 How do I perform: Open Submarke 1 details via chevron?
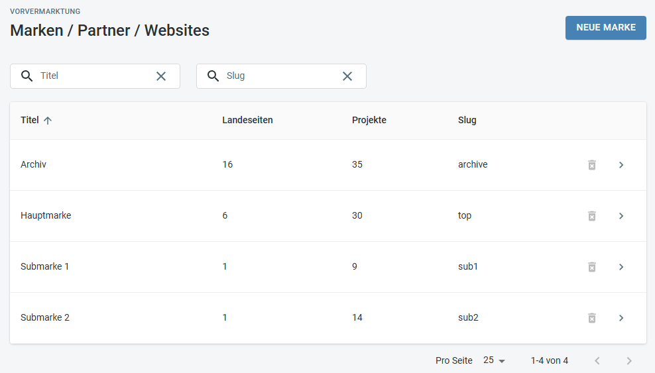tap(621, 266)
